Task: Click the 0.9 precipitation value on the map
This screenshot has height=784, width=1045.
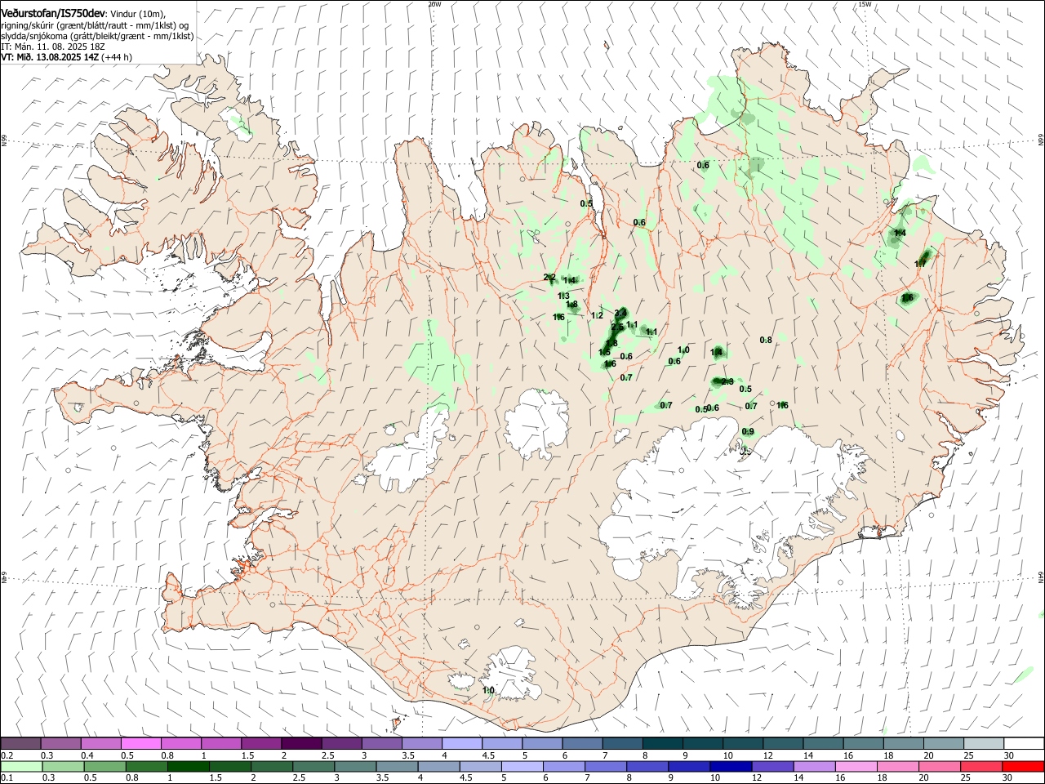Action: tap(748, 432)
